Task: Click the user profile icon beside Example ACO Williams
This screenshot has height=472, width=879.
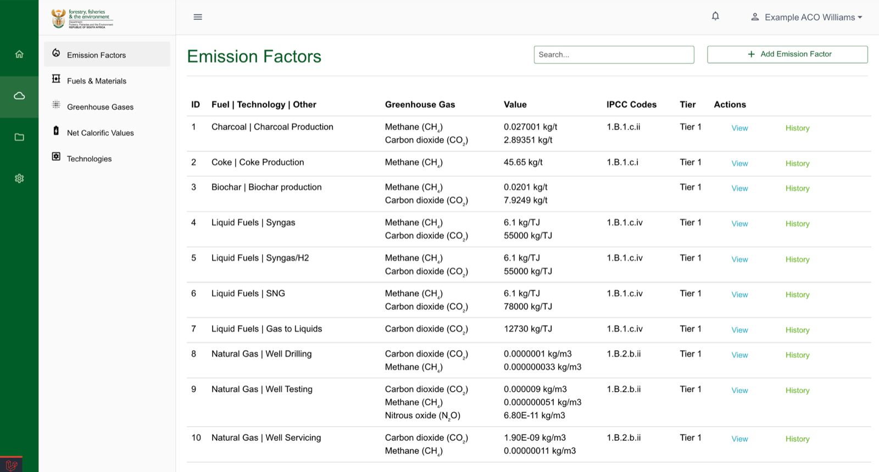Action: tap(755, 17)
